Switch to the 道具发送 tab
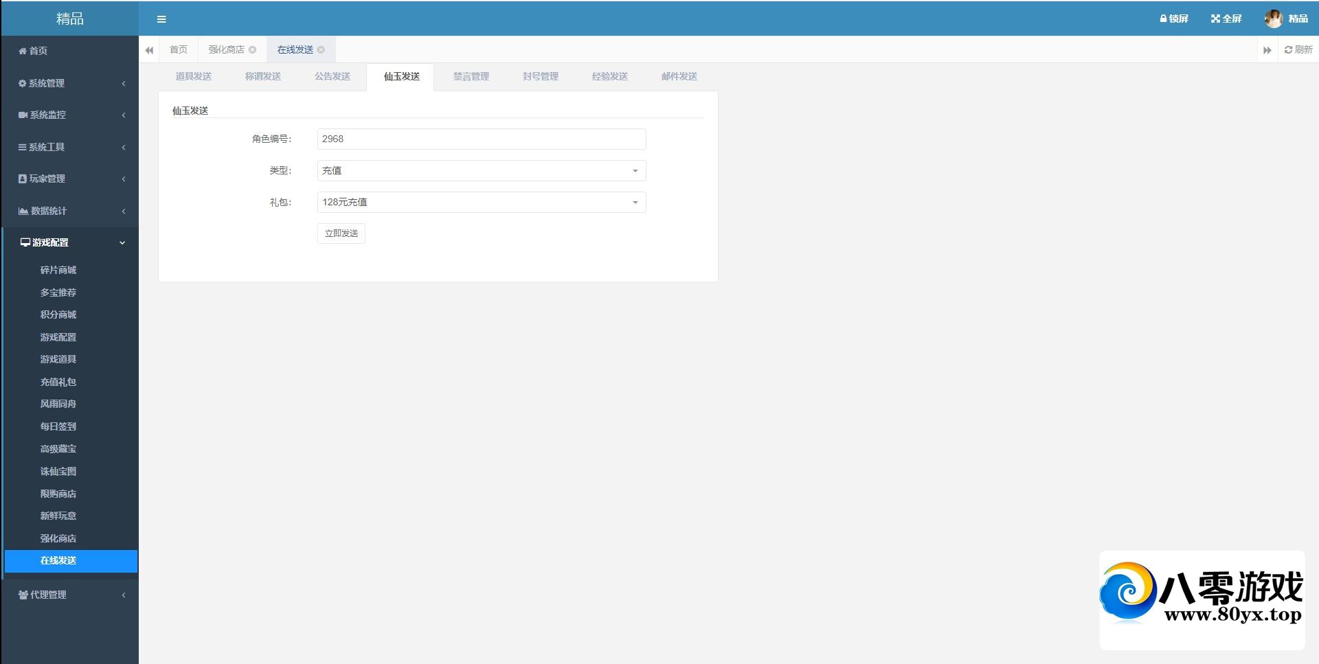Viewport: 1319px width, 664px height. click(x=193, y=76)
